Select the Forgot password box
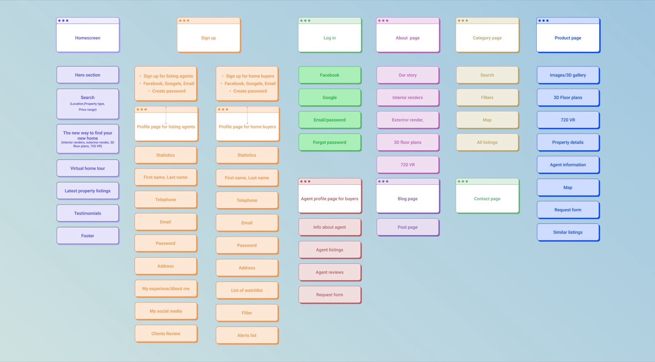Screen dimensions: 655x362 pos(330,142)
